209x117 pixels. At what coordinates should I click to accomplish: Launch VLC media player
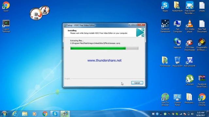point(189,26)
